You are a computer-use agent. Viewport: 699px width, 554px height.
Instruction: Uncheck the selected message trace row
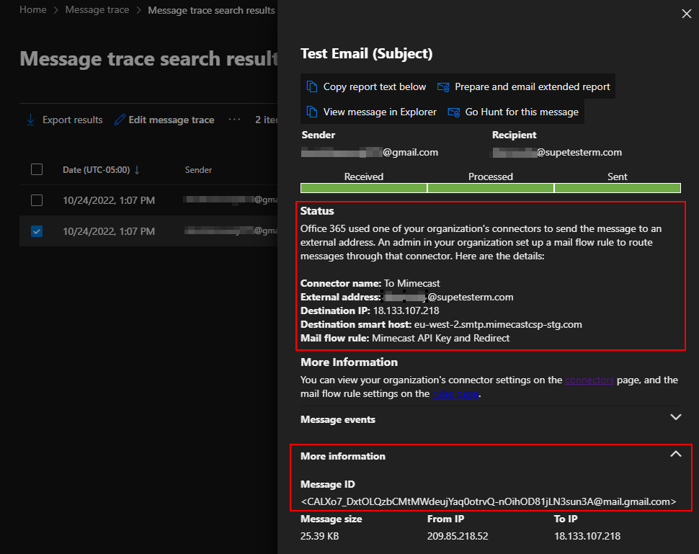point(37,231)
